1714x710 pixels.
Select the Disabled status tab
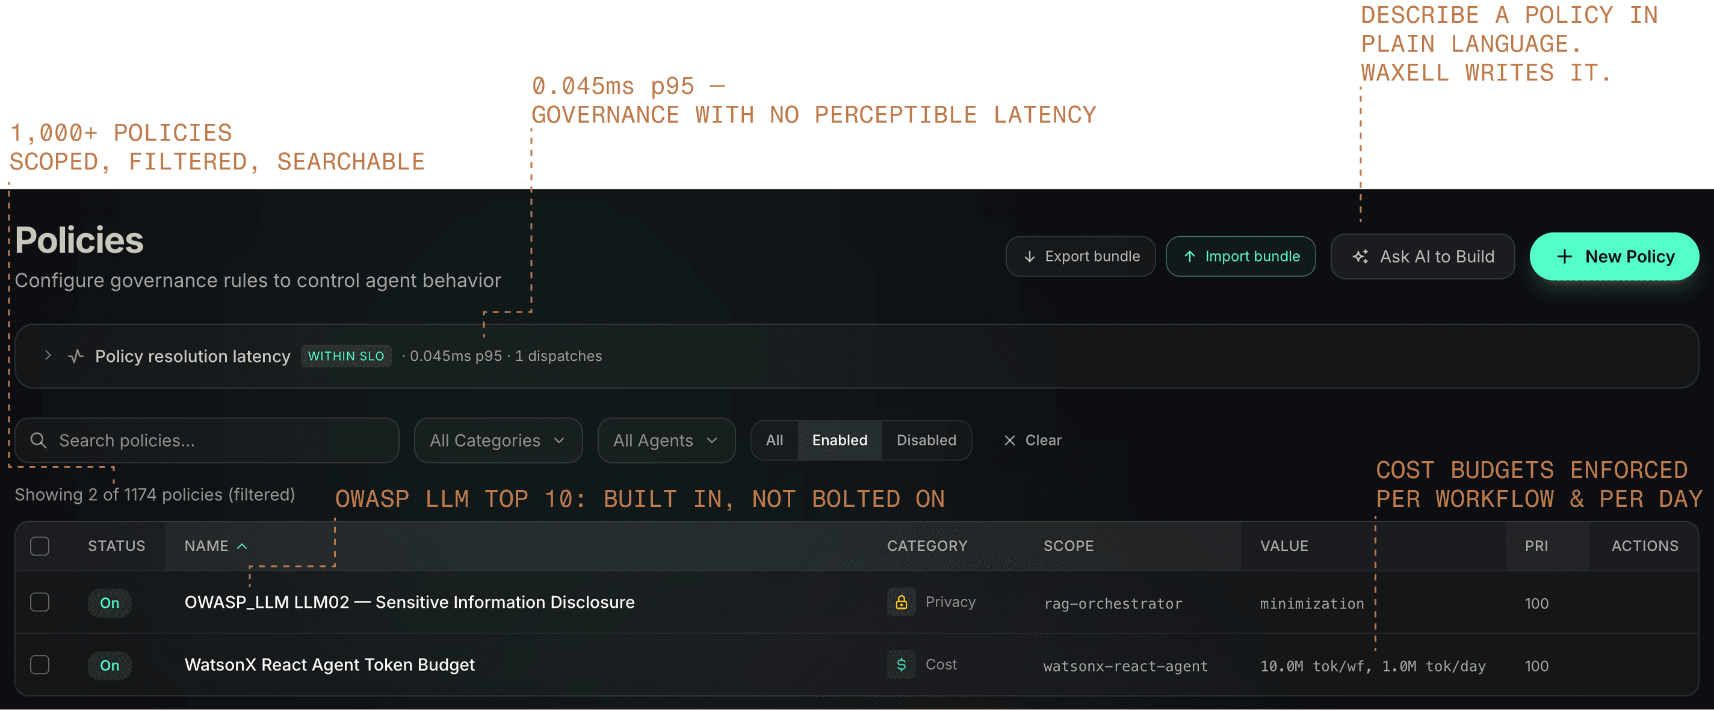coord(926,440)
